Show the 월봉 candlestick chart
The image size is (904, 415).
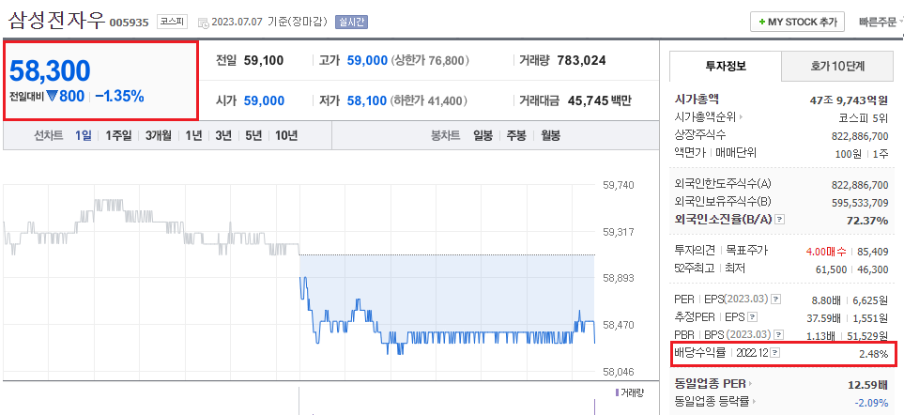point(551,136)
